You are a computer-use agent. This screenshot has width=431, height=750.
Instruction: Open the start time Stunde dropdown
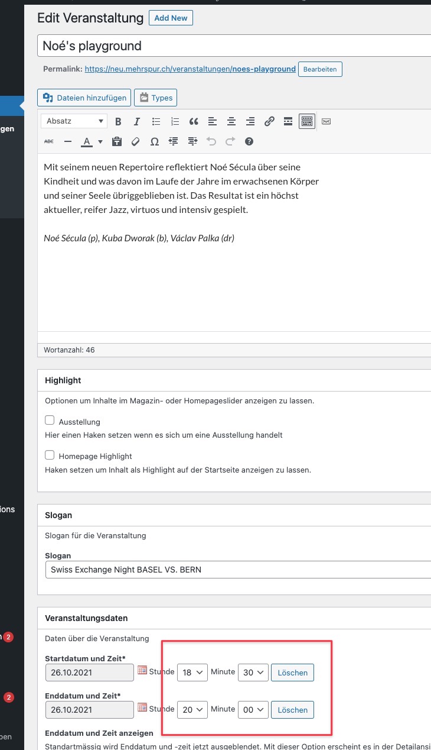192,673
